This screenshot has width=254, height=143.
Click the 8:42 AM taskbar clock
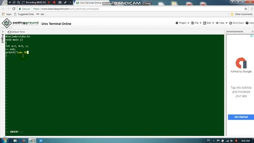coord(245,141)
